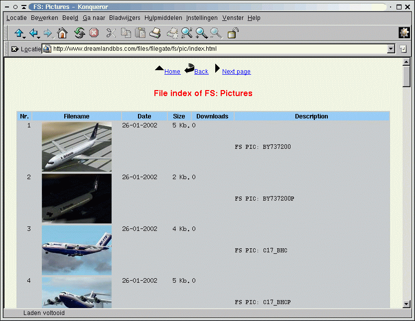Reload the page with the refresh icon
The height and width of the screenshot is (321, 415).
click(79, 33)
